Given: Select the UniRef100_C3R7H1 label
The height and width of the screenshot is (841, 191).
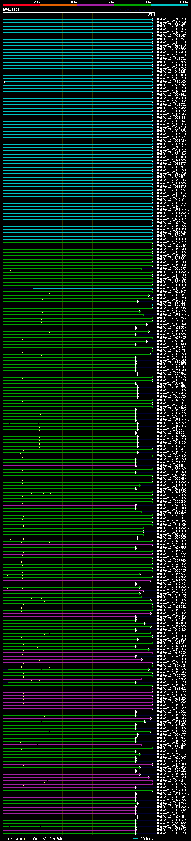Looking at the screenshot, I should (171, 374).
